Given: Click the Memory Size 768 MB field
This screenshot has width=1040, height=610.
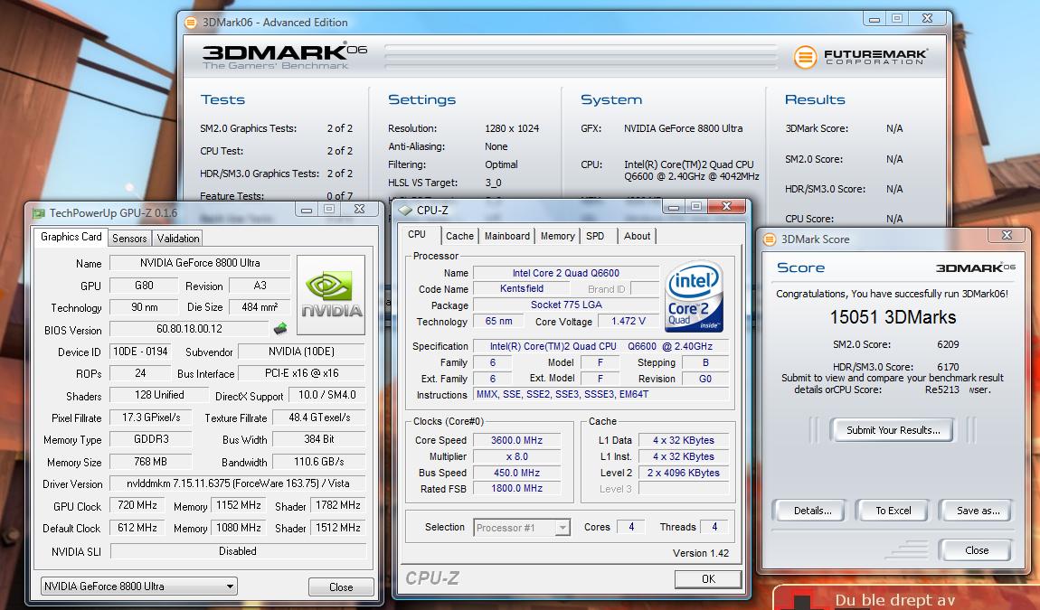Looking at the screenshot, I should (150, 462).
